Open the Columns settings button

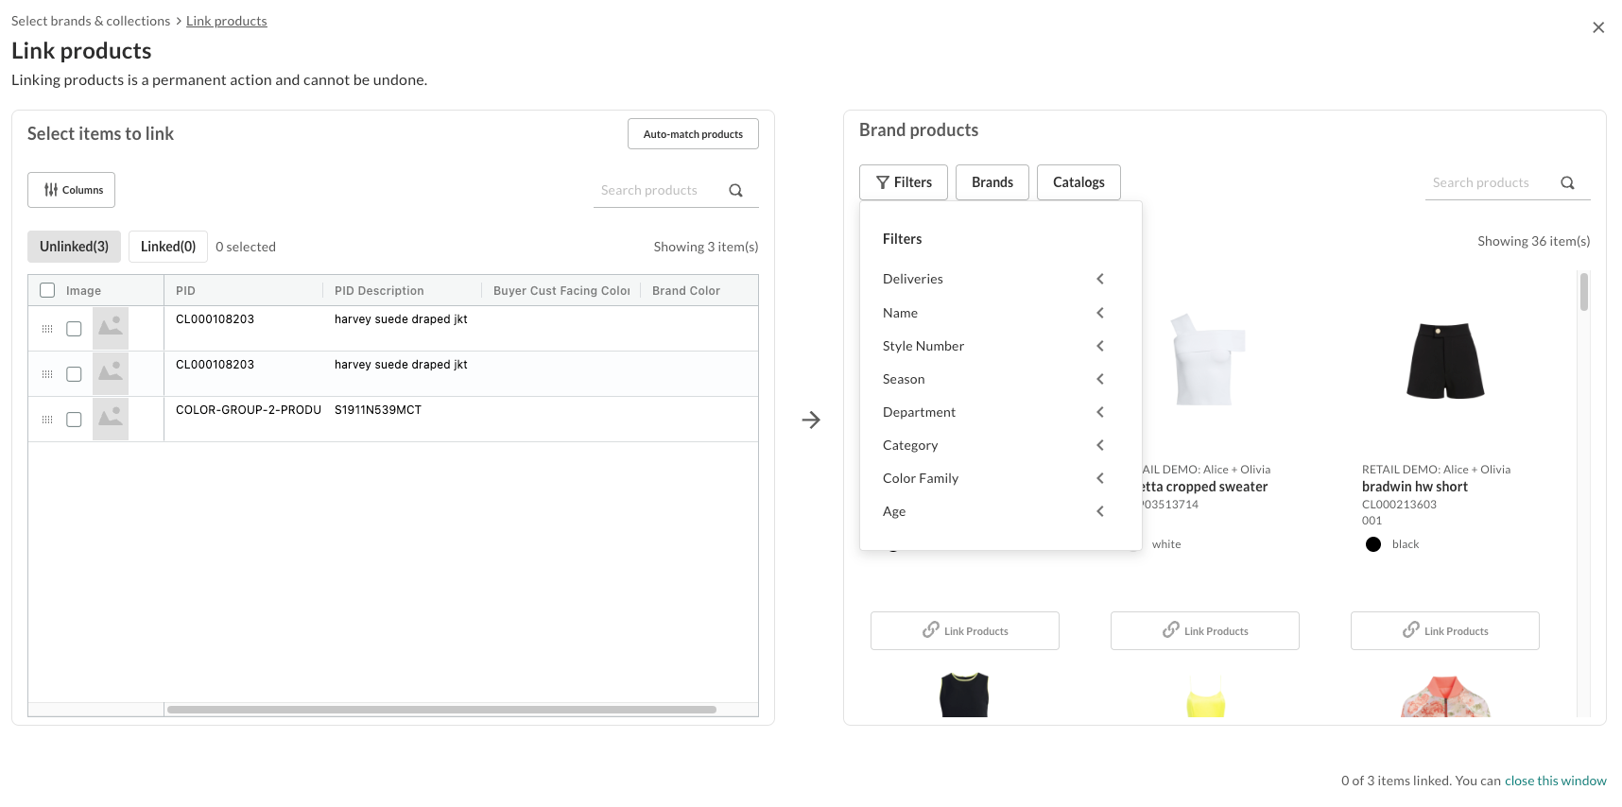tap(72, 190)
